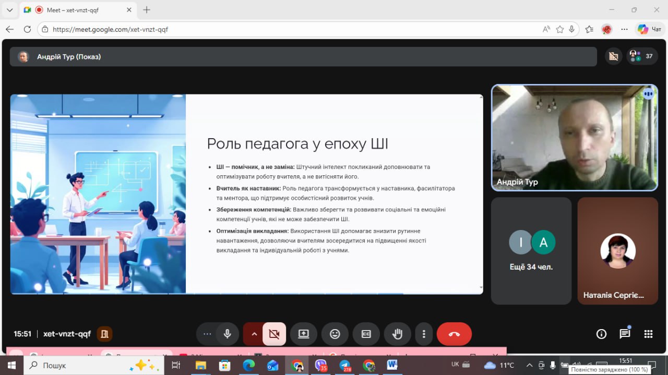This screenshot has width=668, height=375.
Task: Click the red Leave call button
Action: click(454, 334)
